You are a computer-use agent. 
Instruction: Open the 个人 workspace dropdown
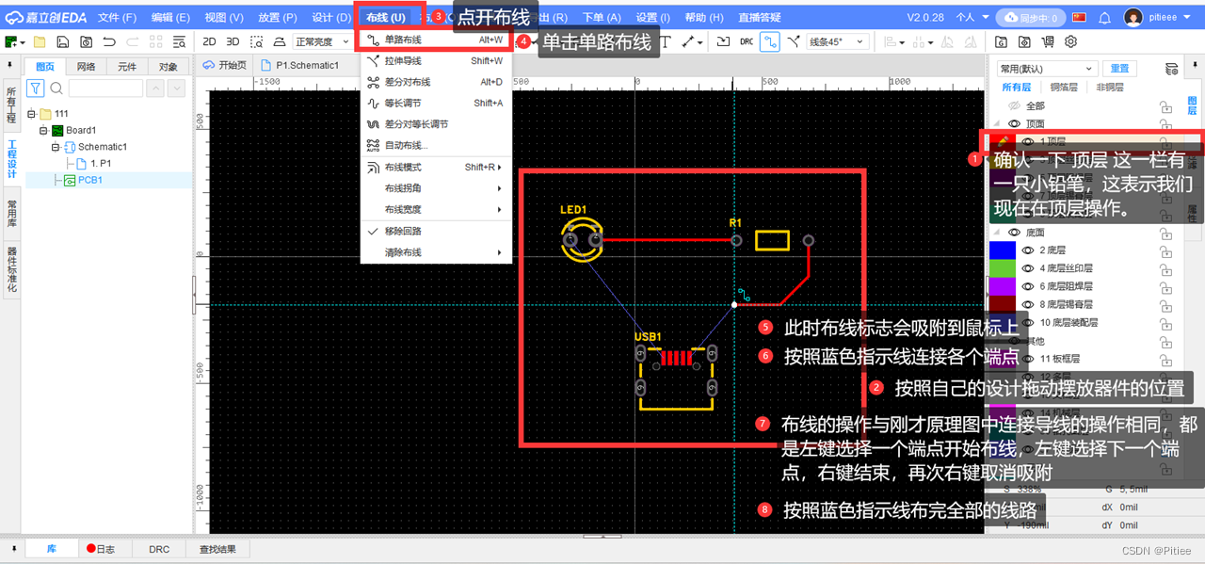[971, 17]
